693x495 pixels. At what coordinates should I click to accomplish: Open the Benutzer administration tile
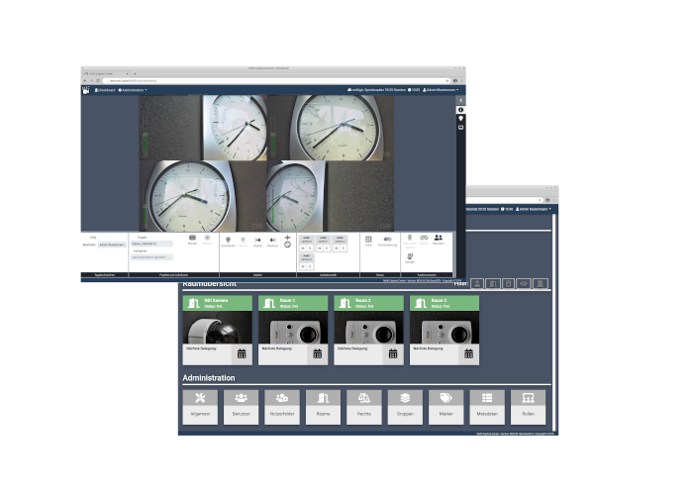pos(241,406)
